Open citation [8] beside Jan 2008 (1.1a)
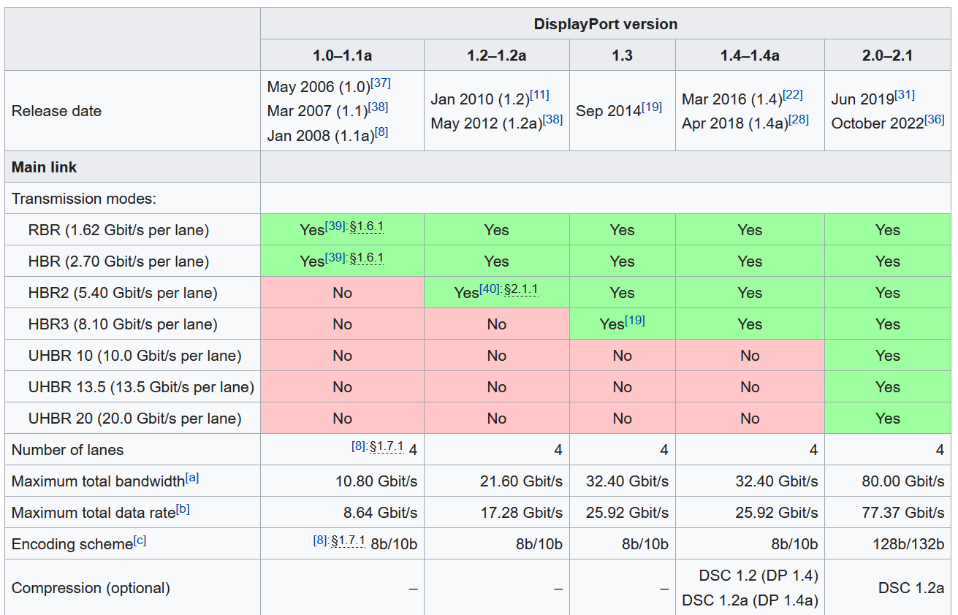The height and width of the screenshot is (615, 958). (381, 131)
